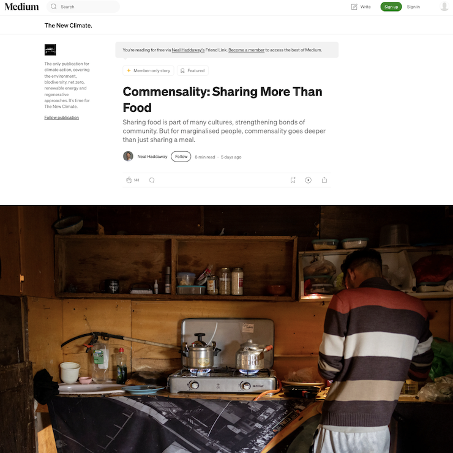This screenshot has height=453, width=453.
Task: Click The New Climate publication logo
Action: [50, 50]
